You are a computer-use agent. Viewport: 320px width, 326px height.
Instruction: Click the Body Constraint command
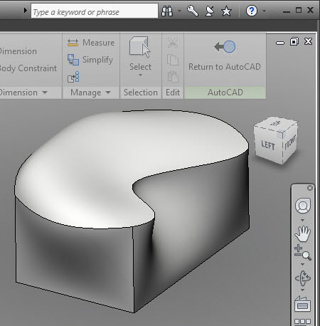coord(28,68)
